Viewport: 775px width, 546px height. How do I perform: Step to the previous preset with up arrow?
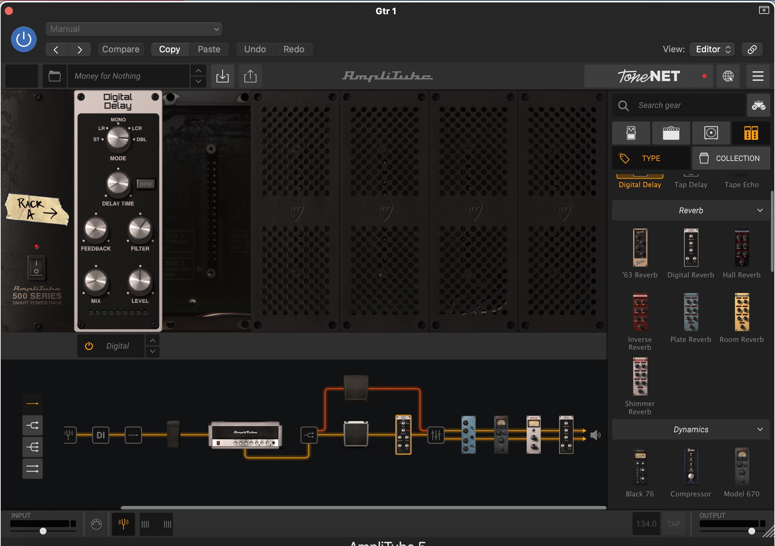coord(199,71)
